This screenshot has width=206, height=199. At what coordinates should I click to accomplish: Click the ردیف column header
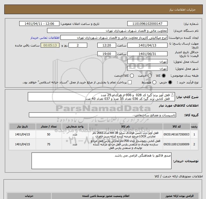click(194, 126)
